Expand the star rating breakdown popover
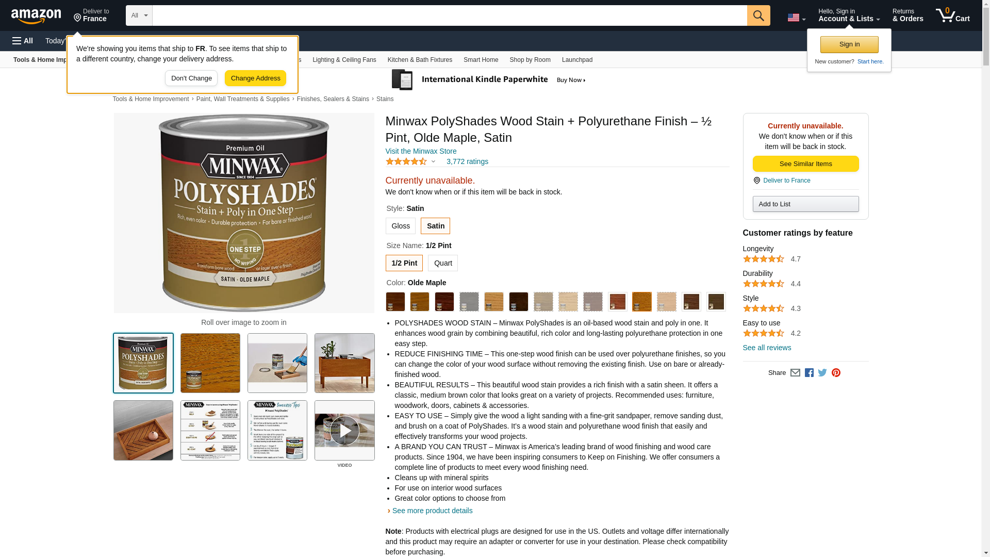Image resolution: width=990 pixels, height=557 pixels. 433,162
